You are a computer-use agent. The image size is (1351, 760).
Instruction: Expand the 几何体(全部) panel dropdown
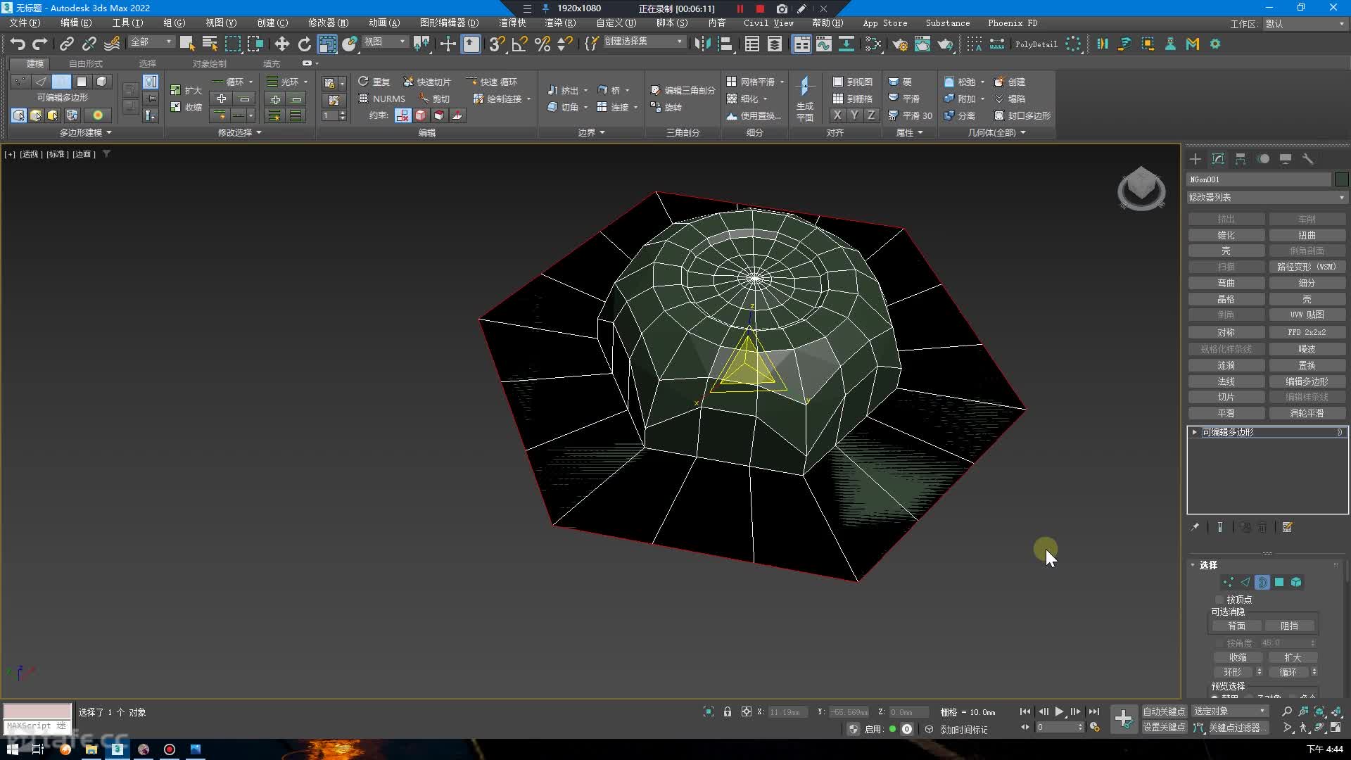point(996,132)
